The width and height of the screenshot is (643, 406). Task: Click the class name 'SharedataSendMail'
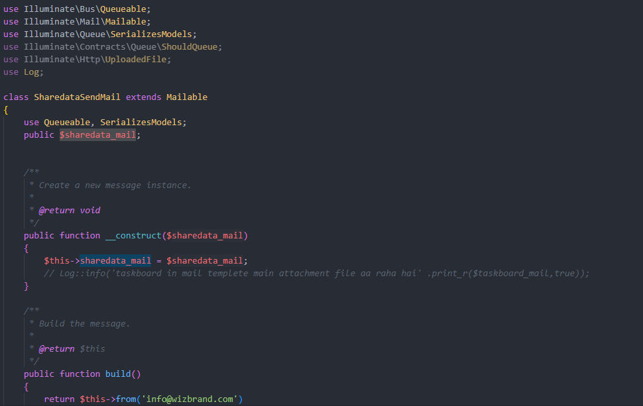(x=77, y=97)
